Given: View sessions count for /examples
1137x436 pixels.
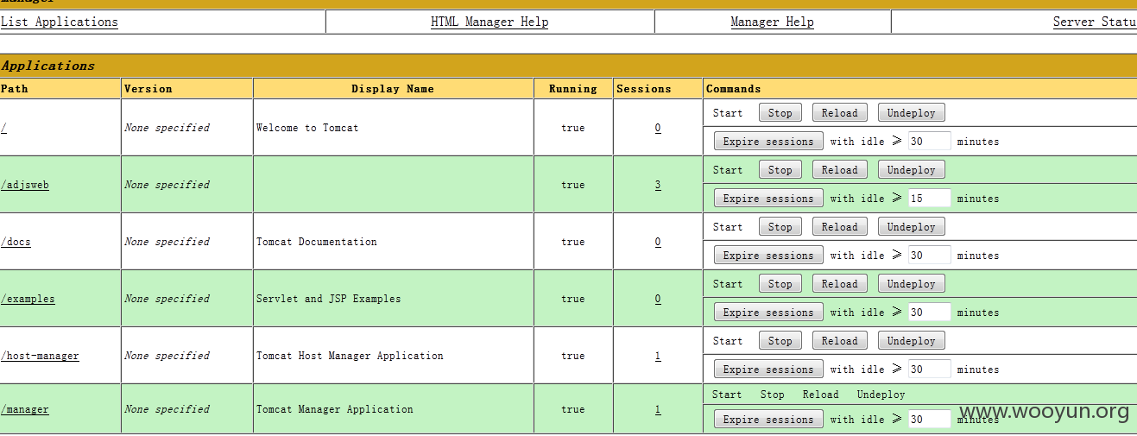Looking at the screenshot, I should pyautogui.click(x=658, y=299).
